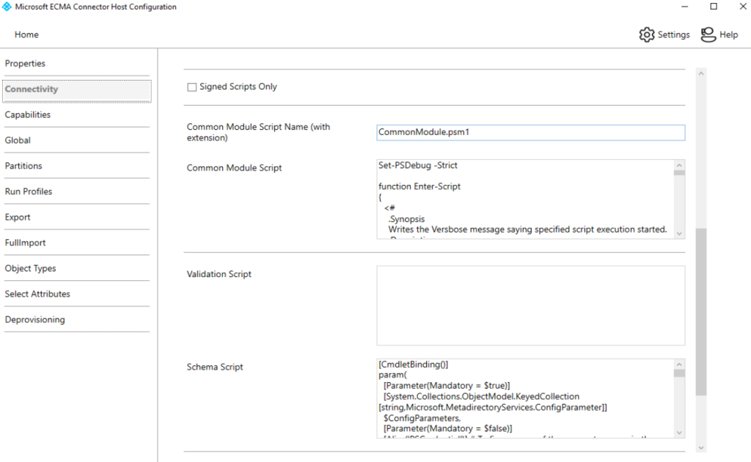
Task: Select the Properties page
Action: 26,63
